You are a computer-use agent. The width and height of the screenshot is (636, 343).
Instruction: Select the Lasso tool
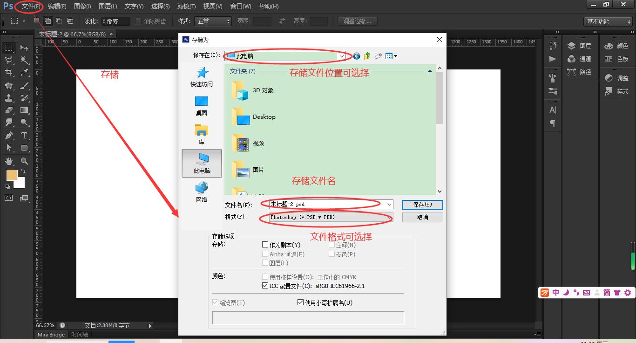pyautogui.click(x=8, y=60)
